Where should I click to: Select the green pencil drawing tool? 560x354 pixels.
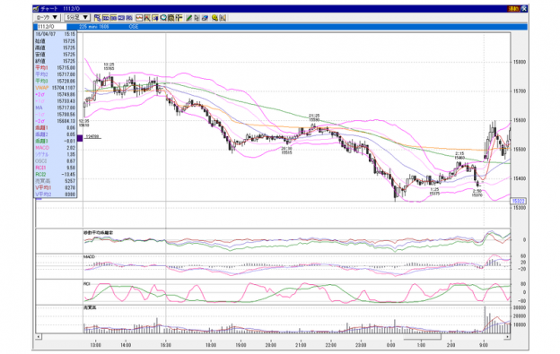pos(189,18)
